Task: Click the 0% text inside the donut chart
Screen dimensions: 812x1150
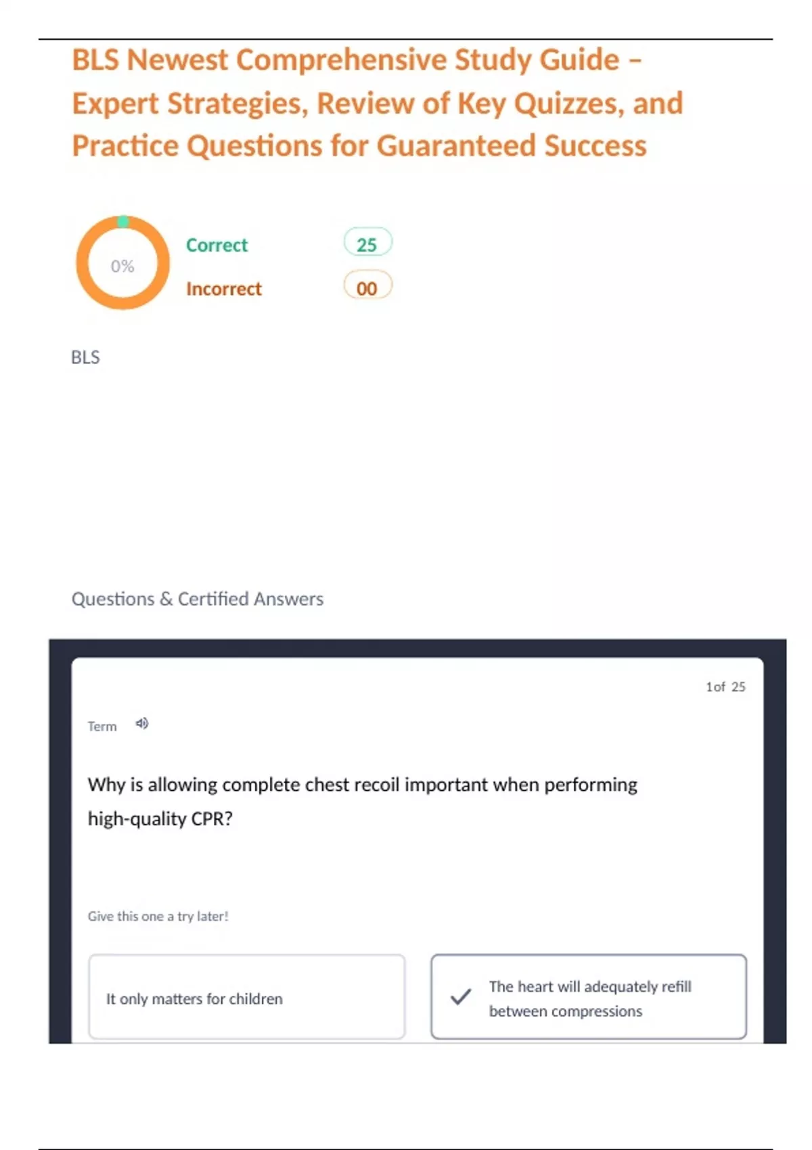Action: coord(122,266)
